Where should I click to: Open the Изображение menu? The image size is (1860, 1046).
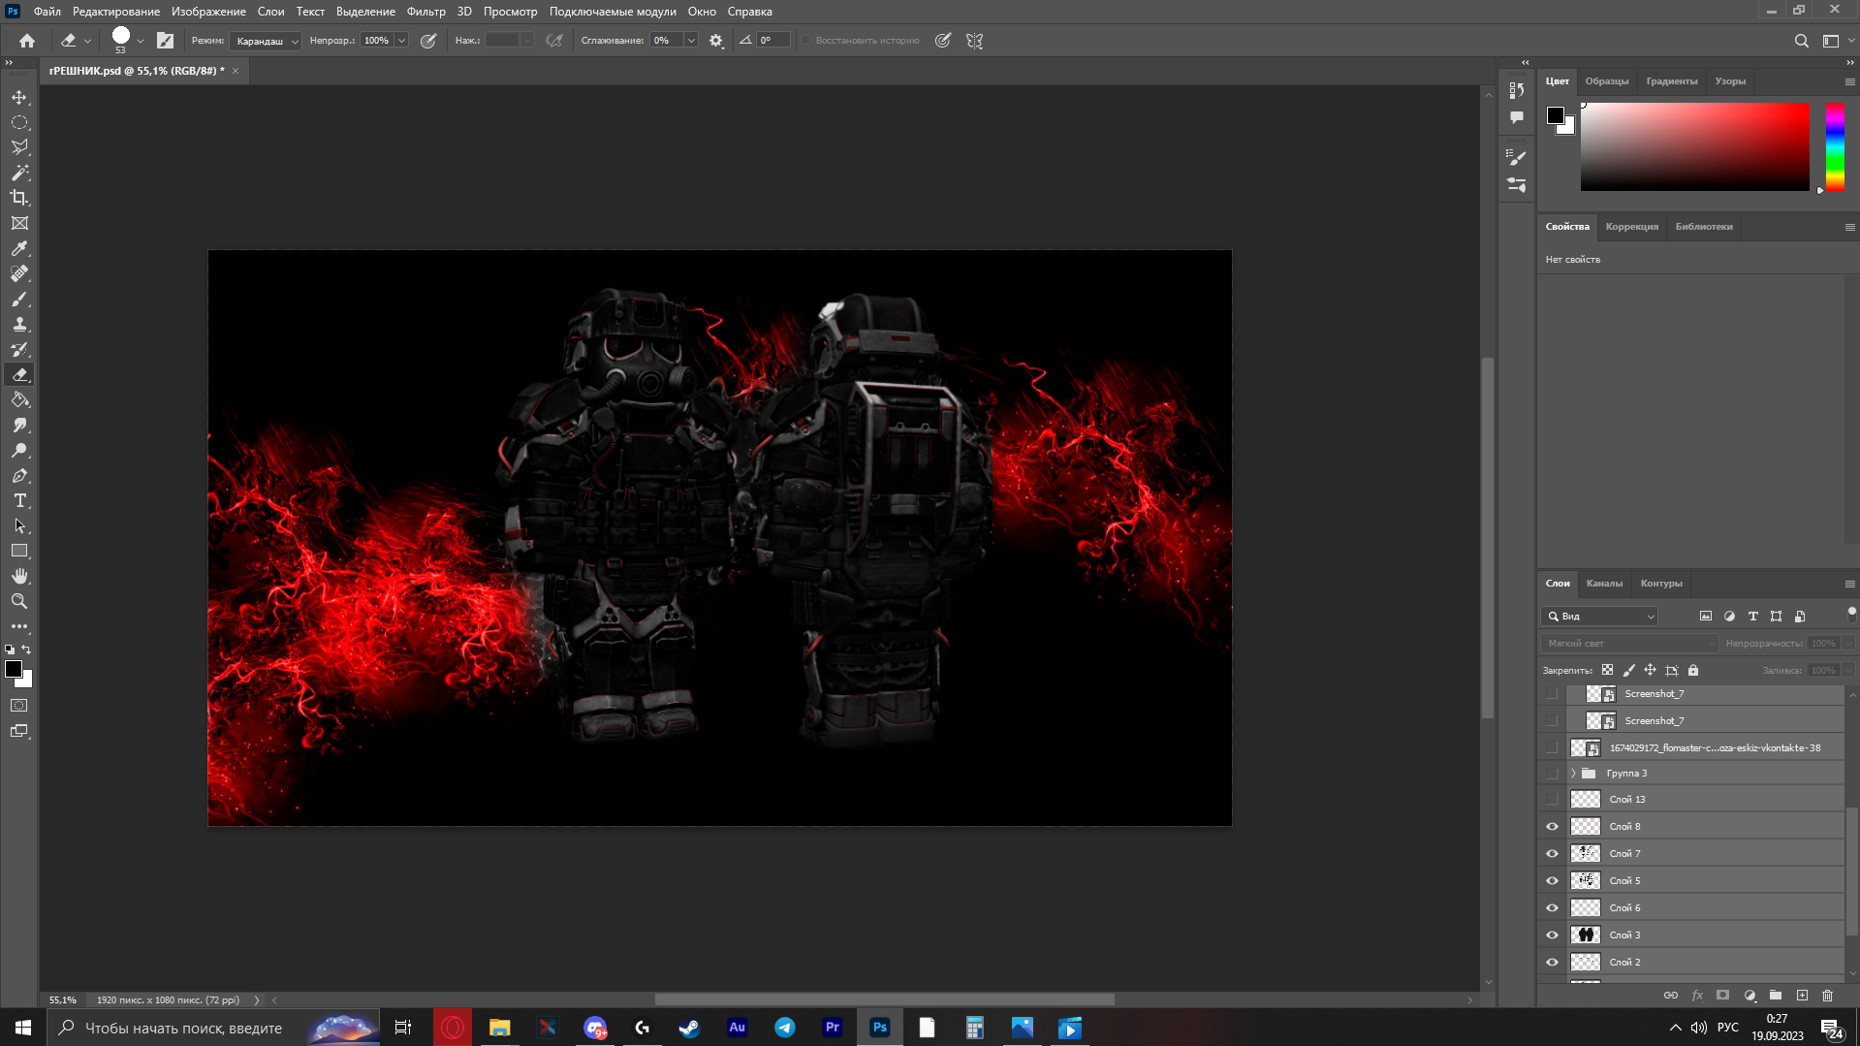pos(208,12)
